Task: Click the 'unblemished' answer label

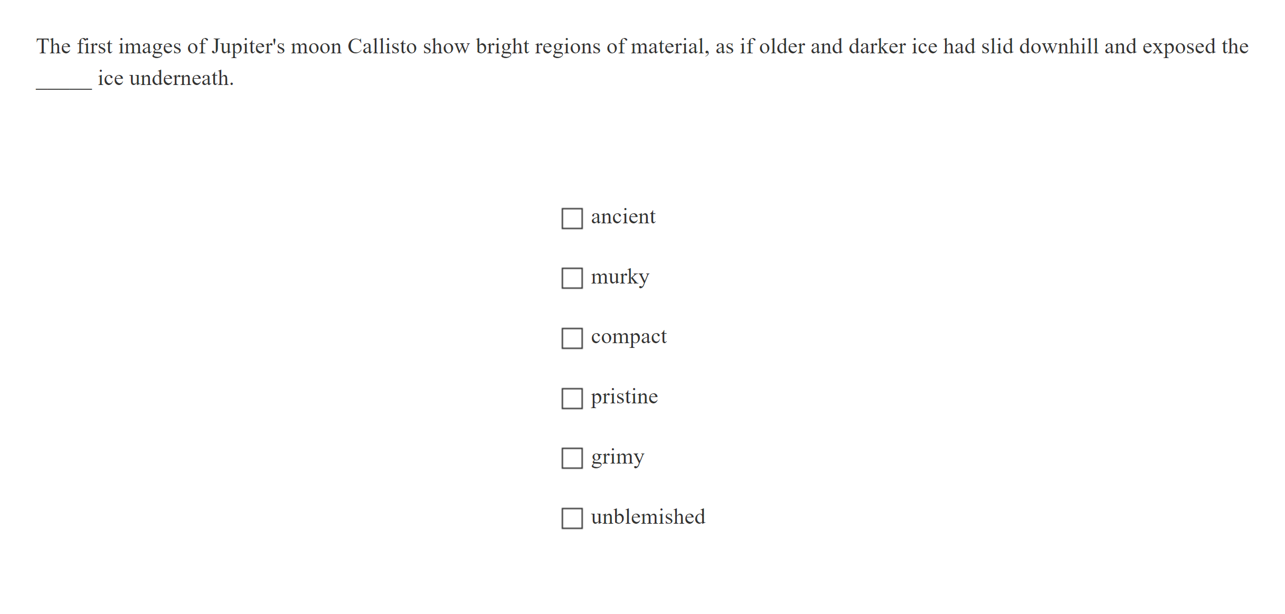Action: tap(648, 517)
